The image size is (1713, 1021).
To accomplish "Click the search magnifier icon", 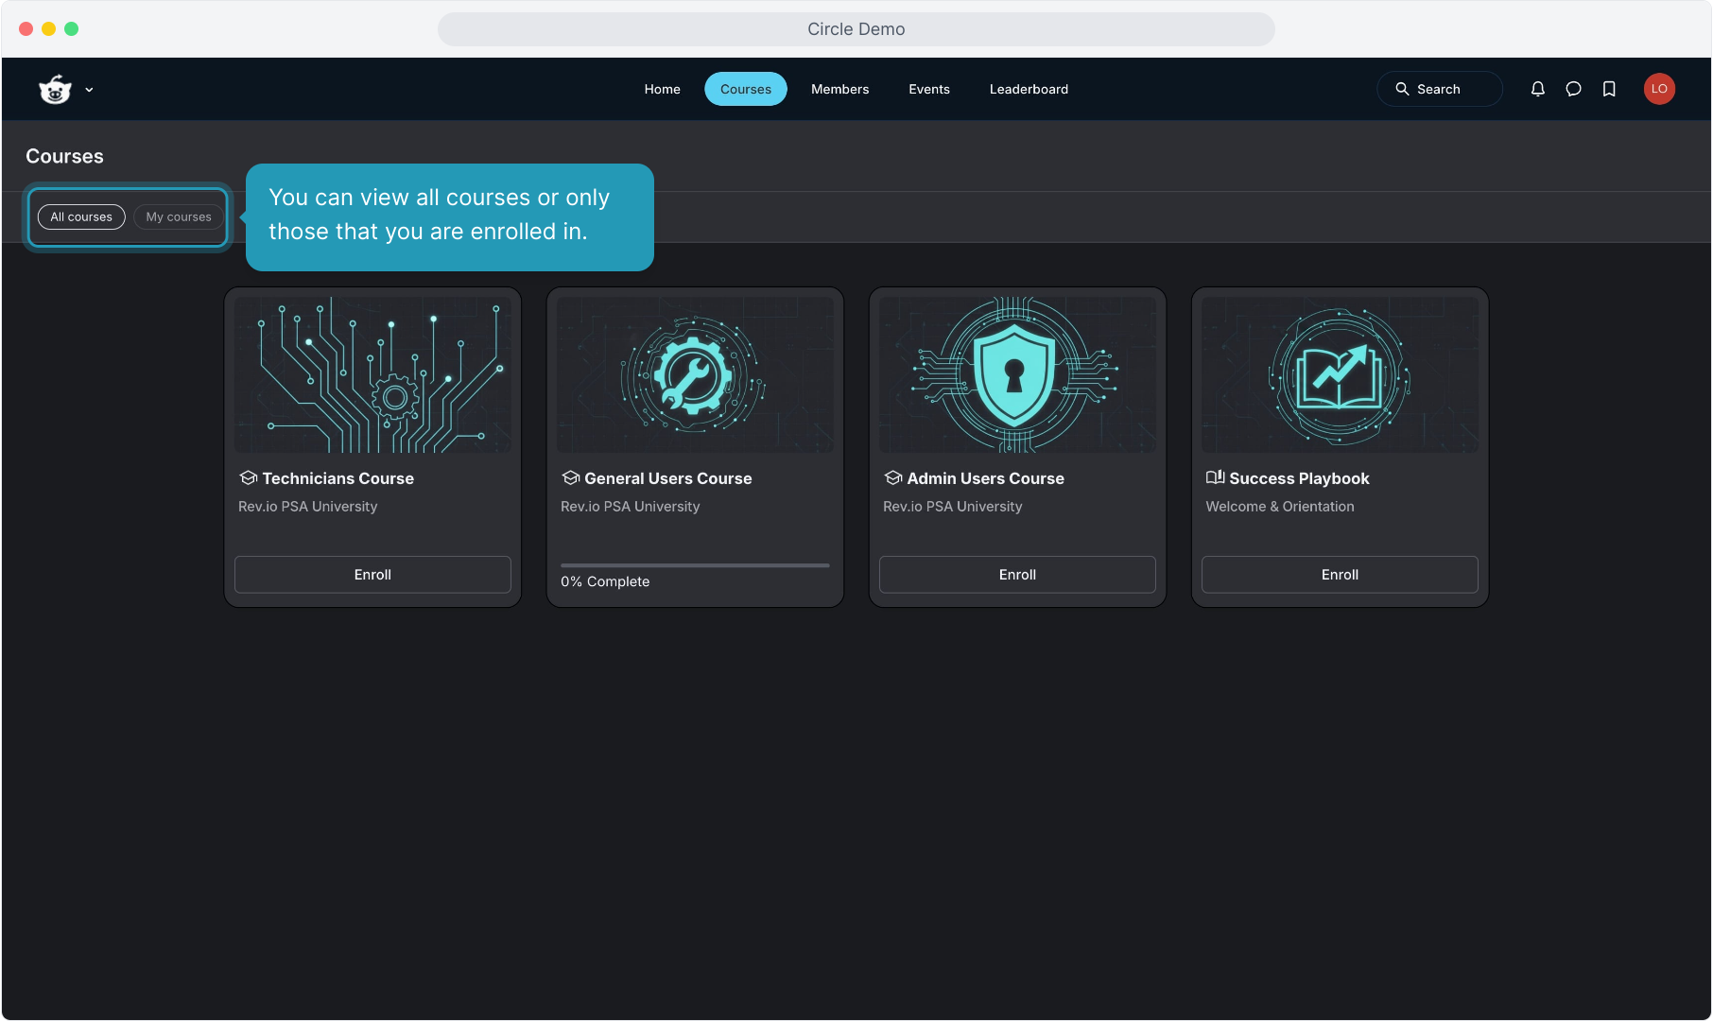I will click(x=1402, y=89).
